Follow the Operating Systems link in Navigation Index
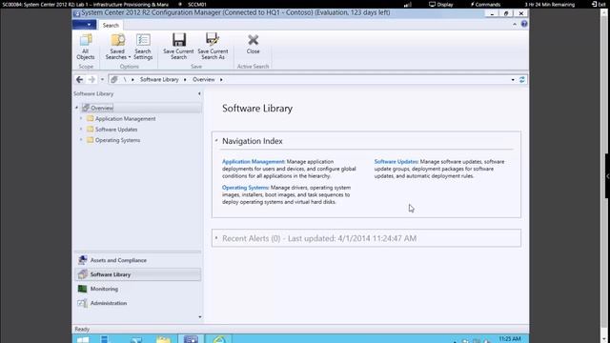The width and height of the screenshot is (610, 343). (245, 188)
